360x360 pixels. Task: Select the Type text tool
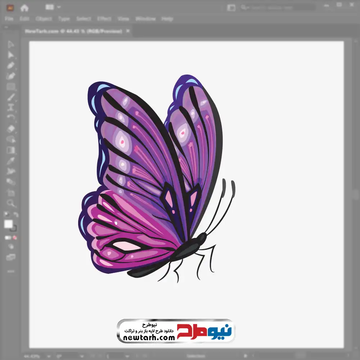coord(11,108)
